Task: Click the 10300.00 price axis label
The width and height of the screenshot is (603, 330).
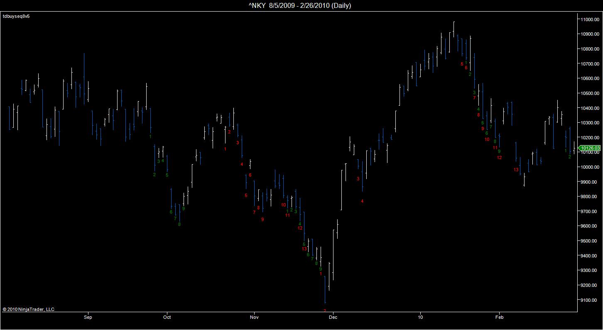Action: coord(590,123)
